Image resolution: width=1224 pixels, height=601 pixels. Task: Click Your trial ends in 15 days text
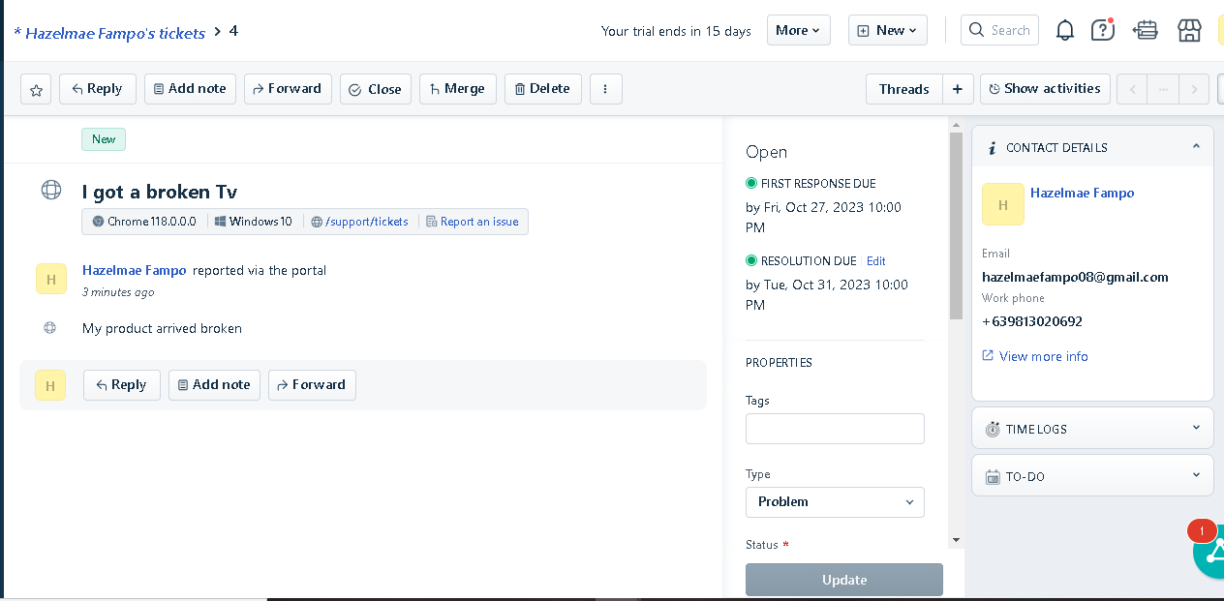coord(676,31)
